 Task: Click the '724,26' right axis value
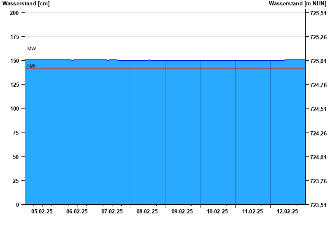[x=318, y=133]
